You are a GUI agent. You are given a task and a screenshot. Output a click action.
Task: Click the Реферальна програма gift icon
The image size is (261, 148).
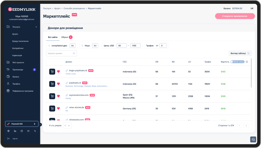pos(8,91)
